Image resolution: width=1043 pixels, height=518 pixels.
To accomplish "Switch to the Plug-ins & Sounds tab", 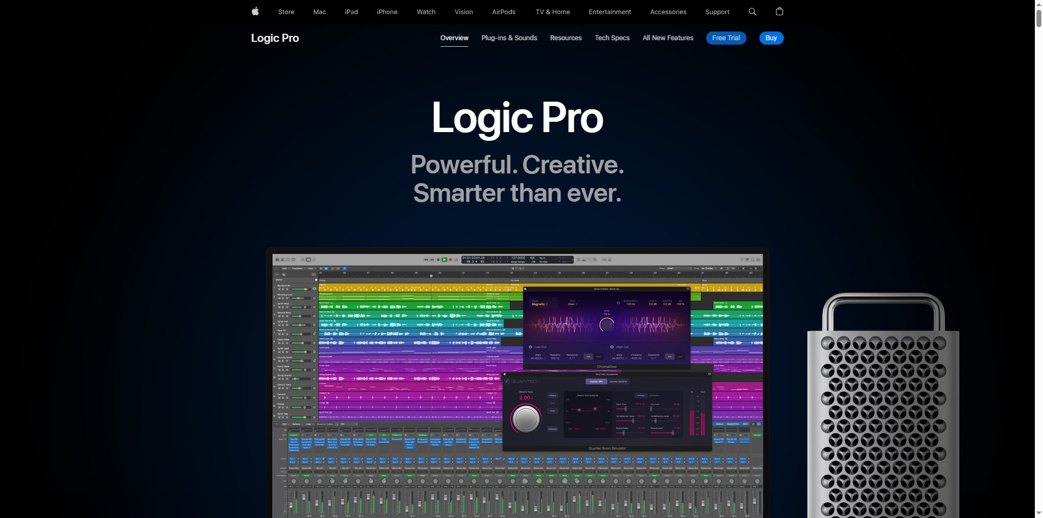I will coord(509,38).
